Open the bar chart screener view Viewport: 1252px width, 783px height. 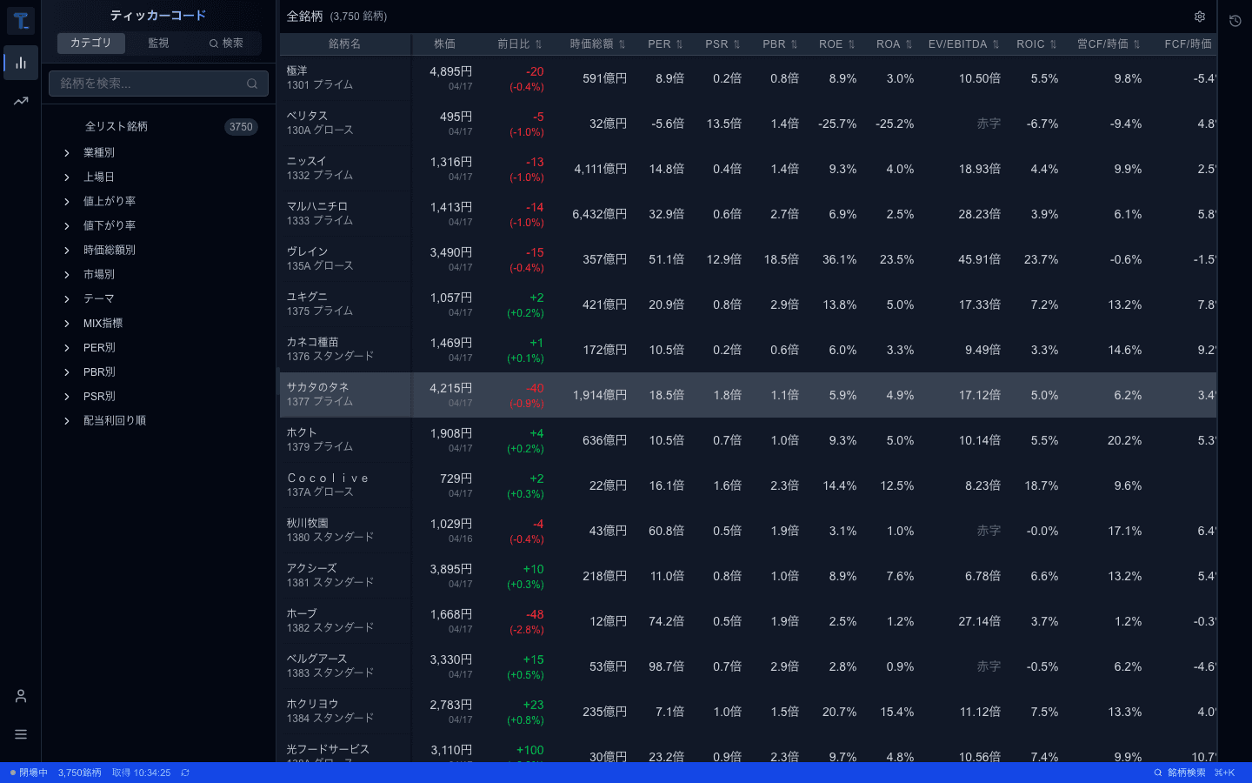click(20, 63)
